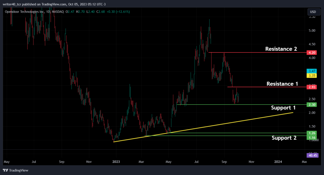
Task: Click the Opendoor Technologies Inc symbol title
Action: coord(25,12)
